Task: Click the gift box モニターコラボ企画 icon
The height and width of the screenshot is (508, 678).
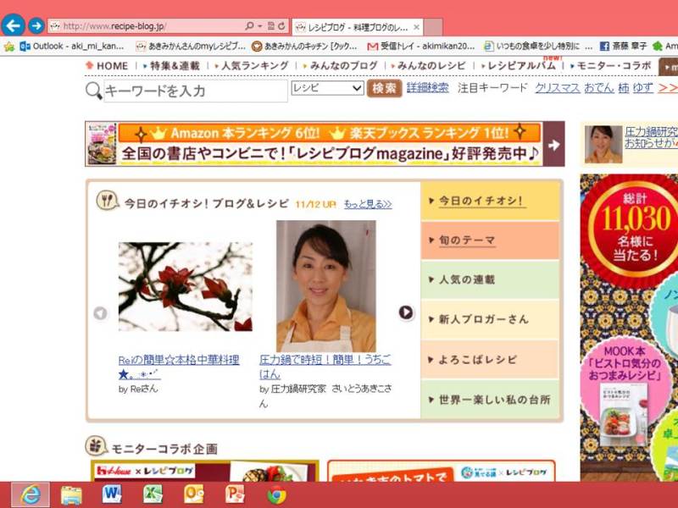Action: click(x=96, y=446)
